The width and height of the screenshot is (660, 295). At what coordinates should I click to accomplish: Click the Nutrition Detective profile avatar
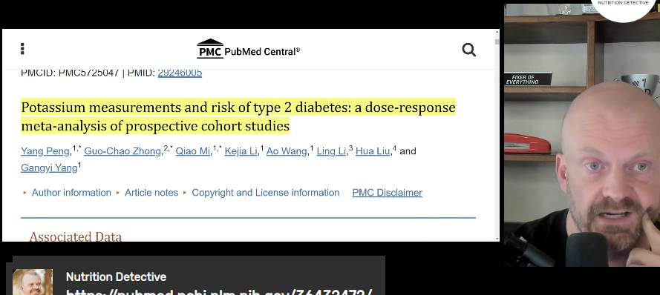(x=33, y=282)
